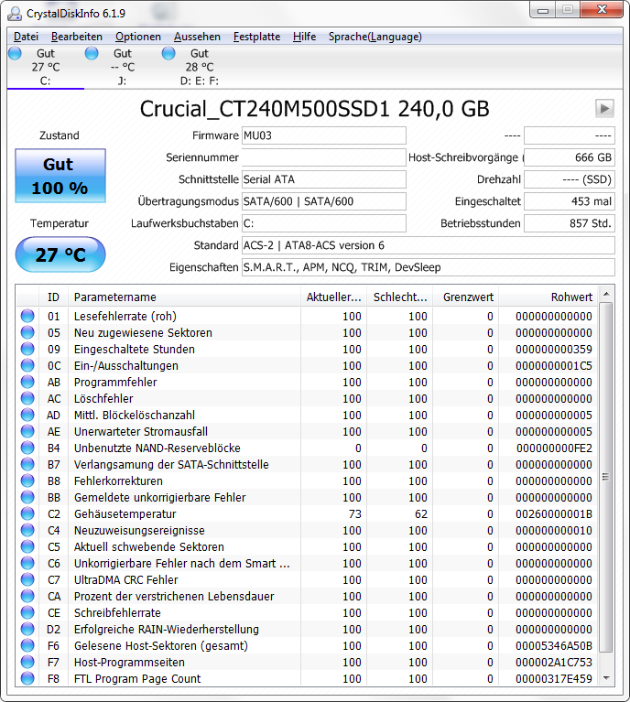Select Unkorrigierbare Fehler nach dem Smart row
Screen dimensions: 630x702
point(307,564)
